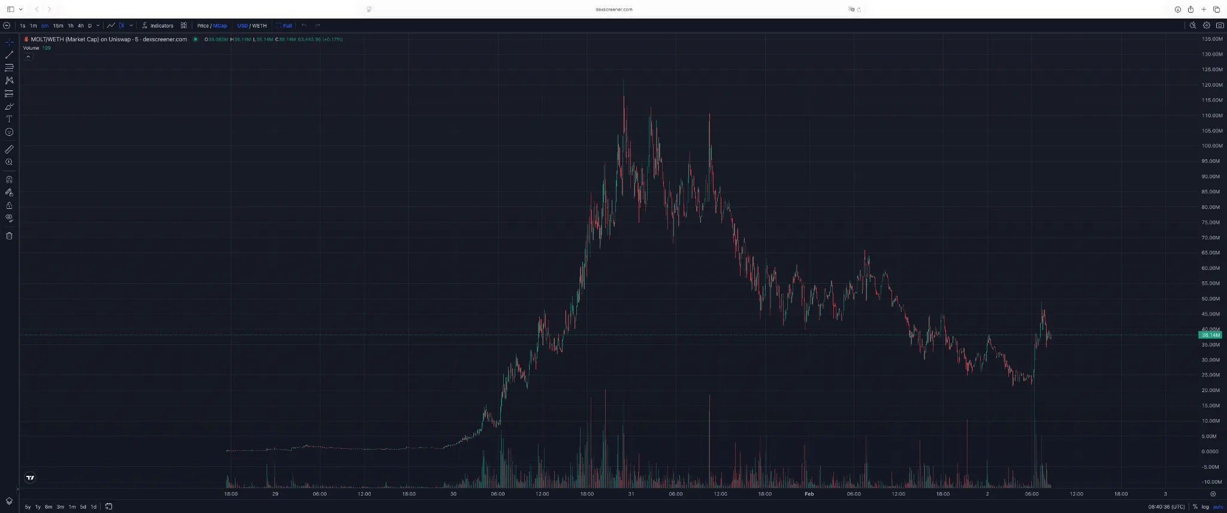This screenshot has height=513, width=1227.
Task: Toggle log scale on the price axis
Action: pyautogui.click(x=1205, y=507)
